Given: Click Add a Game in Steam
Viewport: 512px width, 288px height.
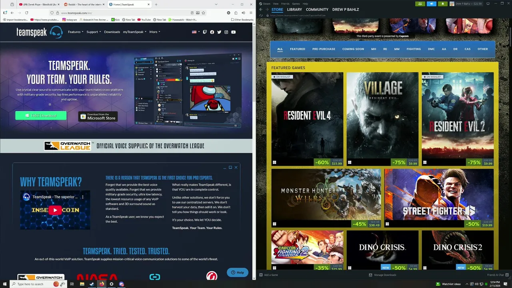Looking at the screenshot, I should click(x=268, y=275).
